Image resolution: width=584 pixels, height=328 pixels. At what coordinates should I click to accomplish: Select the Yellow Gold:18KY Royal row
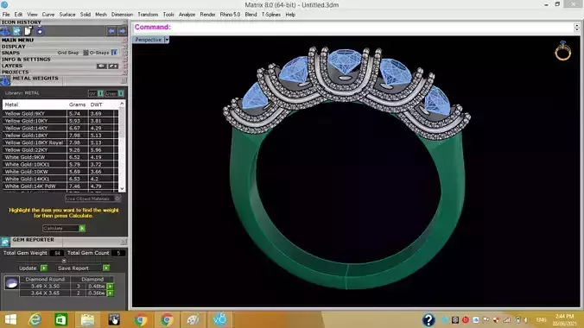(x=60, y=142)
